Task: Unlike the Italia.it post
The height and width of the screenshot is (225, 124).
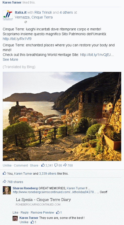Action: click(x=7, y=166)
